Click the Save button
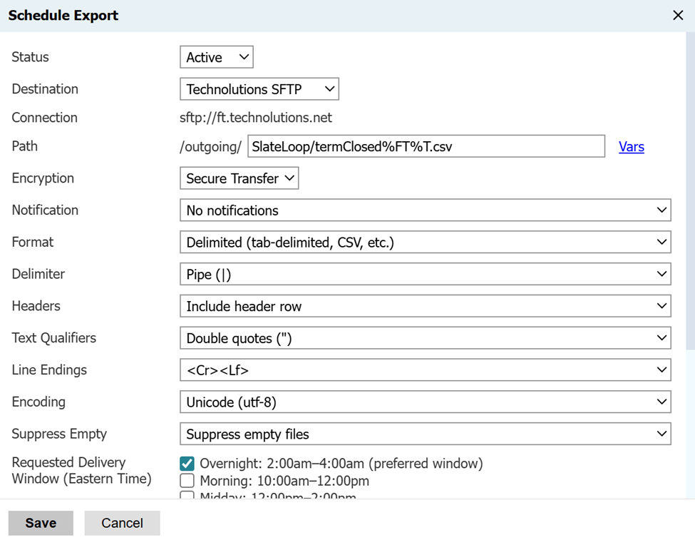This screenshot has width=695, height=545. pos(41,523)
